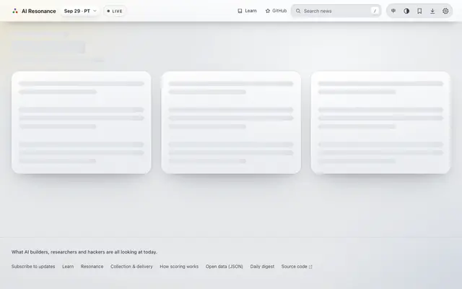Open the Learn link in header
Image resolution: width=462 pixels, height=289 pixels.
click(247, 11)
